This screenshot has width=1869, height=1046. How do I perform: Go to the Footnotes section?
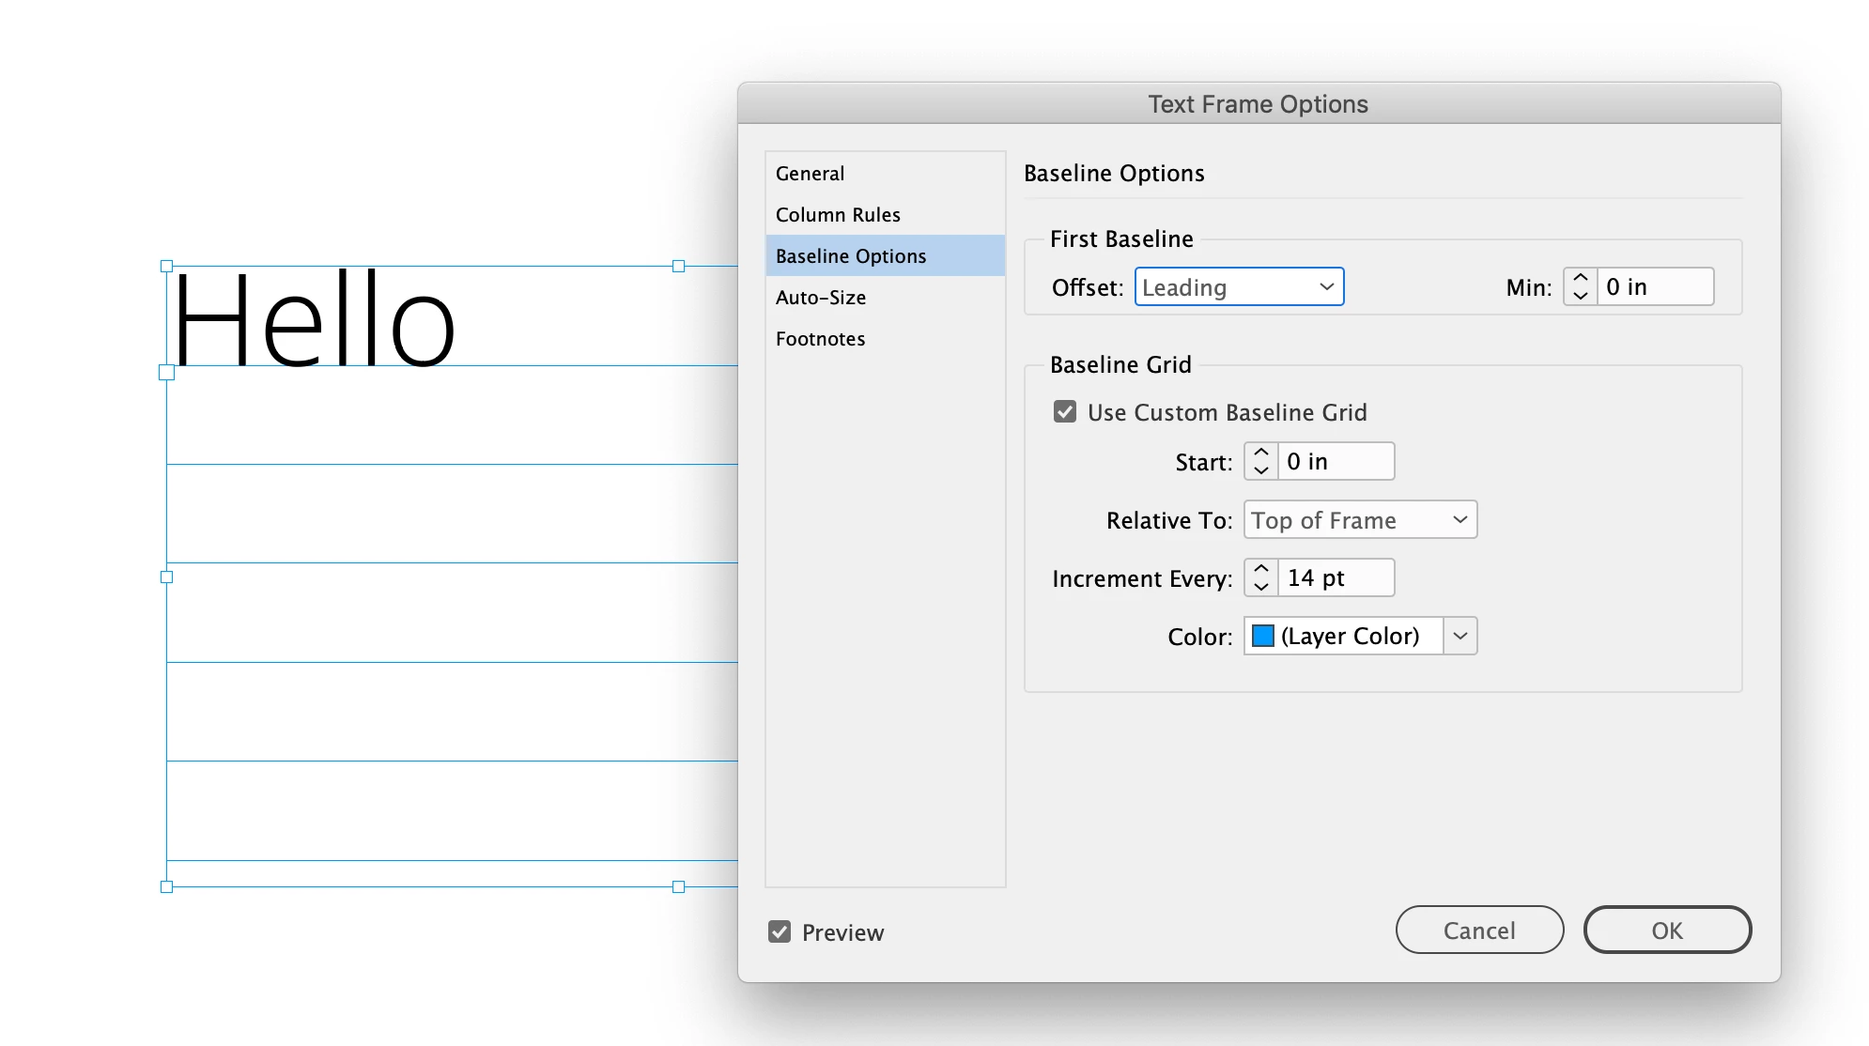click(x=820, y=339)
